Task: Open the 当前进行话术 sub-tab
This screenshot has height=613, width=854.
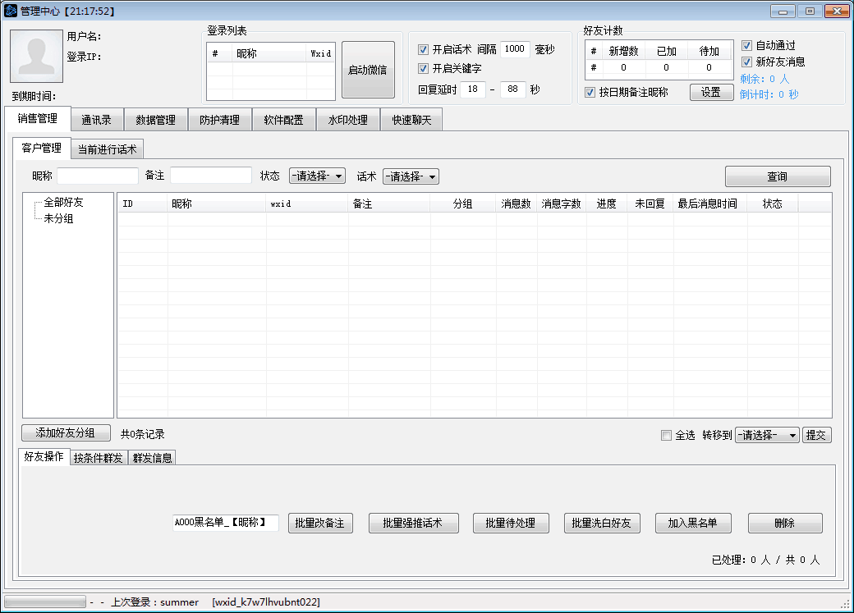Action: tap(108, 149)
